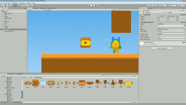The width and height of the screenshot is (186, 105).
Task: Open the Account dropdown
Action: point(163,6)
